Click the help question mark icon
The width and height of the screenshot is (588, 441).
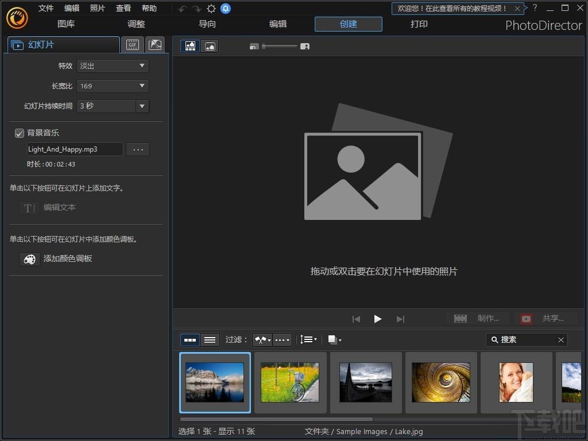(x=535, y=7)
